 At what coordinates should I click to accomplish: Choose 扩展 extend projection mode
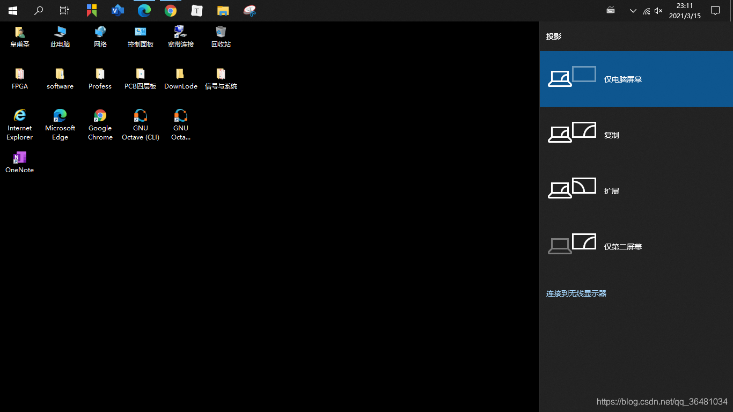coord(636,190)
